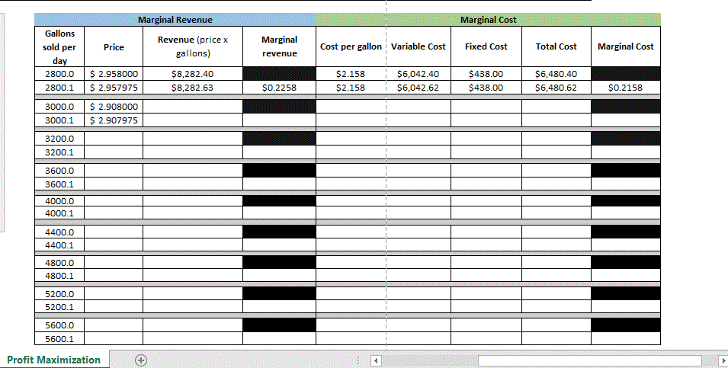Select the revenue cell $8,282.63
Viewport: 728px width, 368px height.
[193, 88]
